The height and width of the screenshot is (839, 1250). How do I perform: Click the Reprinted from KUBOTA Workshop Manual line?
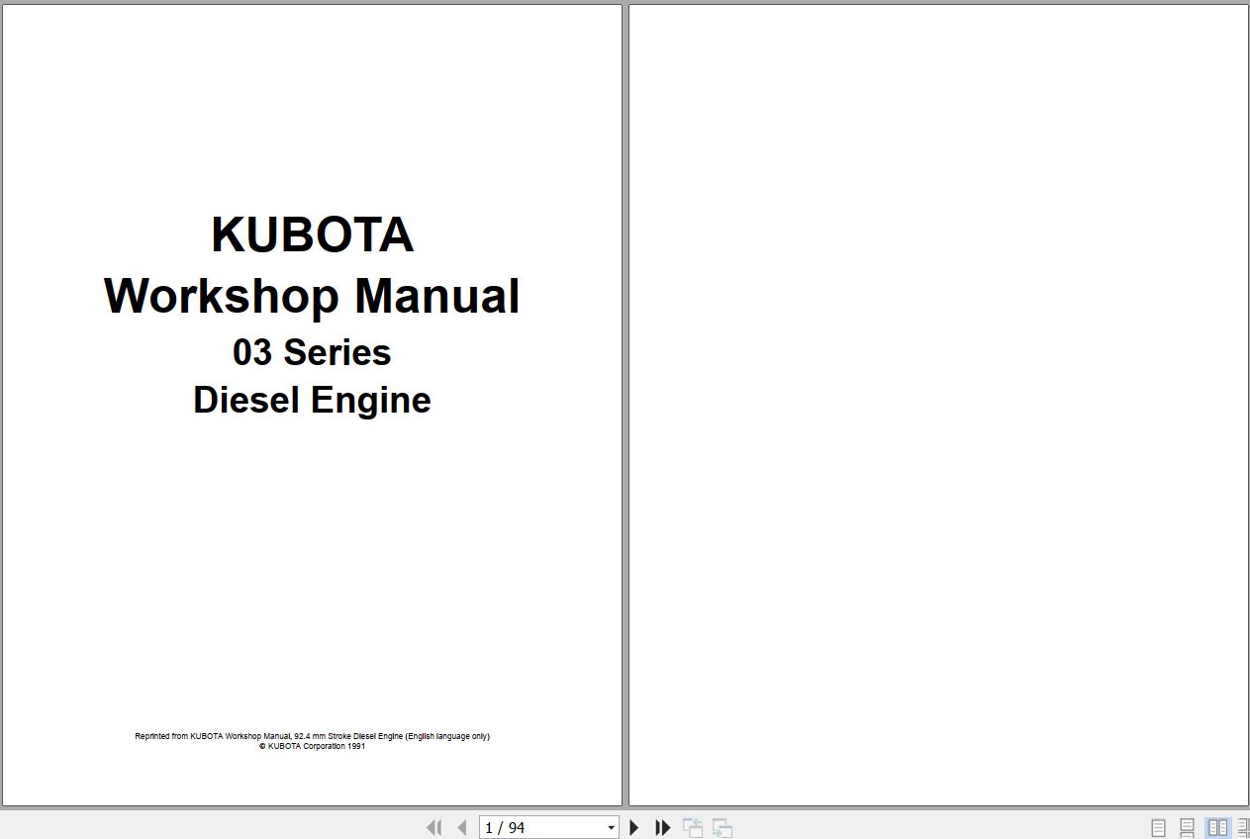tap(312, 736)
